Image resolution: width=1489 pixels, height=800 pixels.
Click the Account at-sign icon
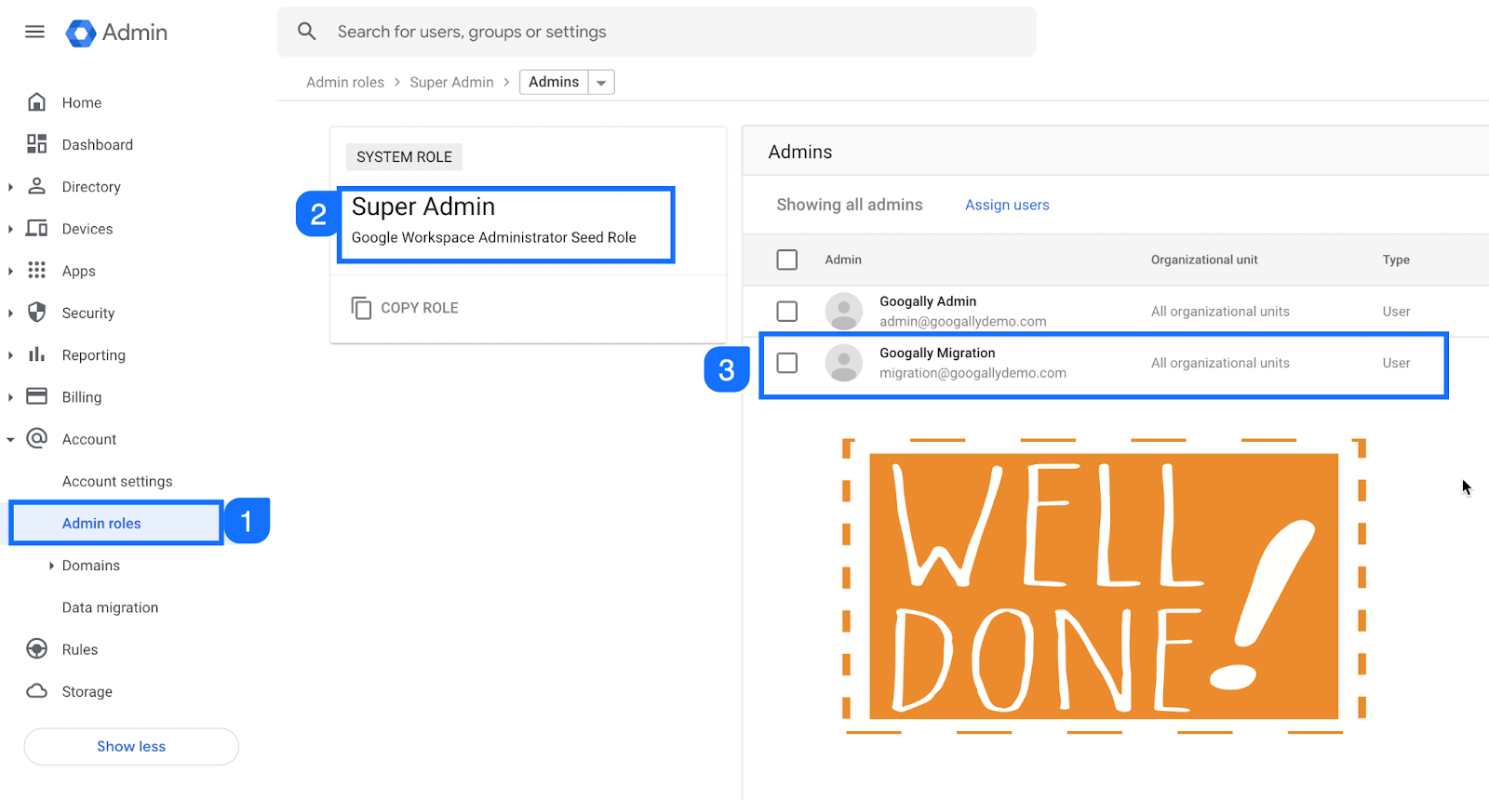[x=36, y=438]
